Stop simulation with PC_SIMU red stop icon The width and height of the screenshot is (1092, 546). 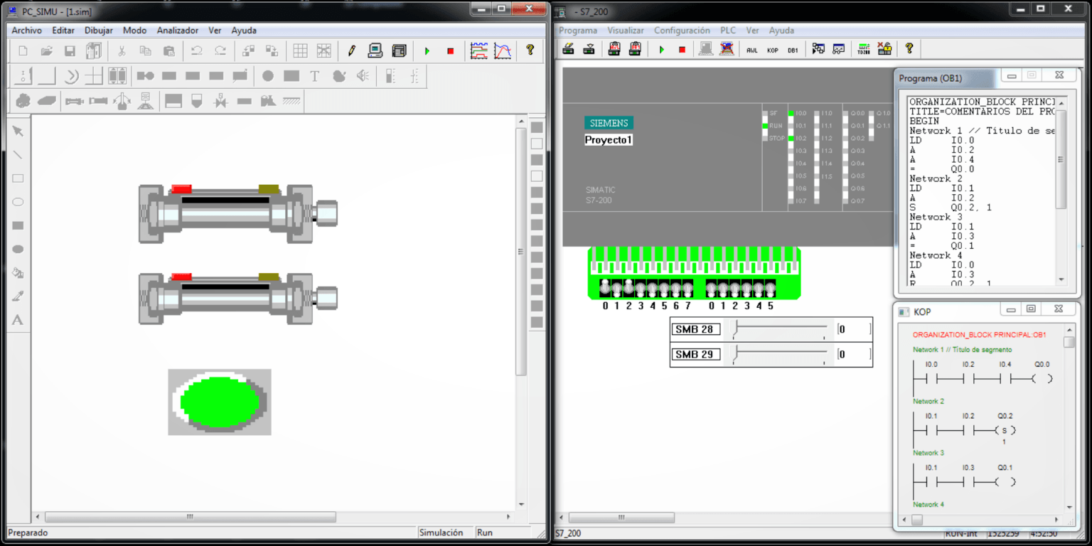click(x=450, y=51)
